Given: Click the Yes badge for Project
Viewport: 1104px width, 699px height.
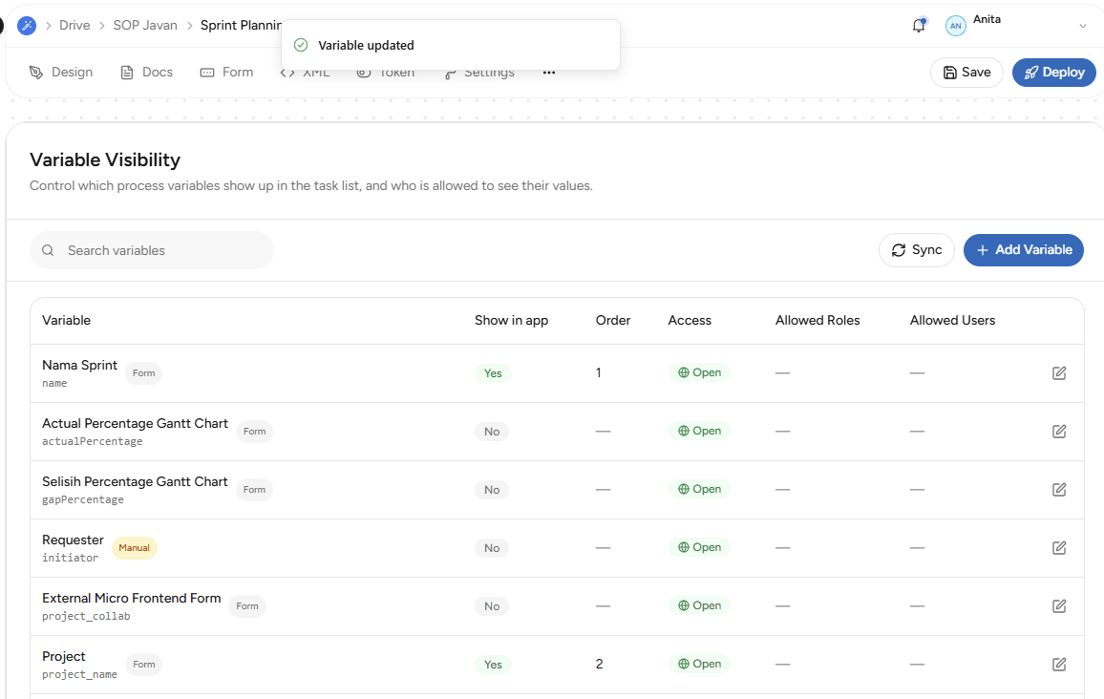Looking at the screenshot, I should [x=493, y=665].
